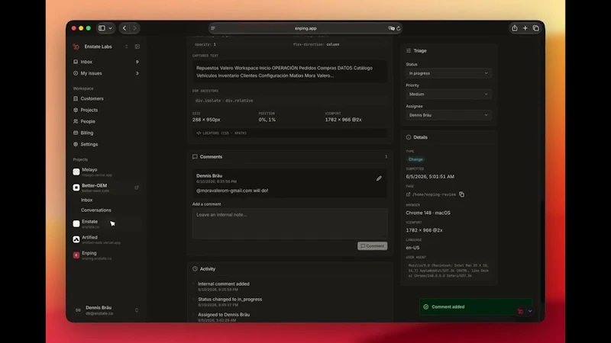
Task: Expand the Locators (CSS · XPath) section
Action: [x=289, y=133]
